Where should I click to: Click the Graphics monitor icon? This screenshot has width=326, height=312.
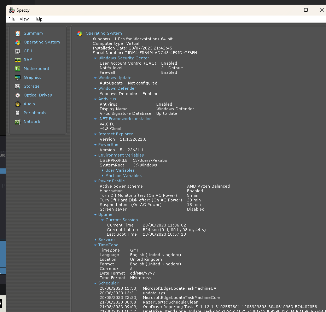(18, 77)
